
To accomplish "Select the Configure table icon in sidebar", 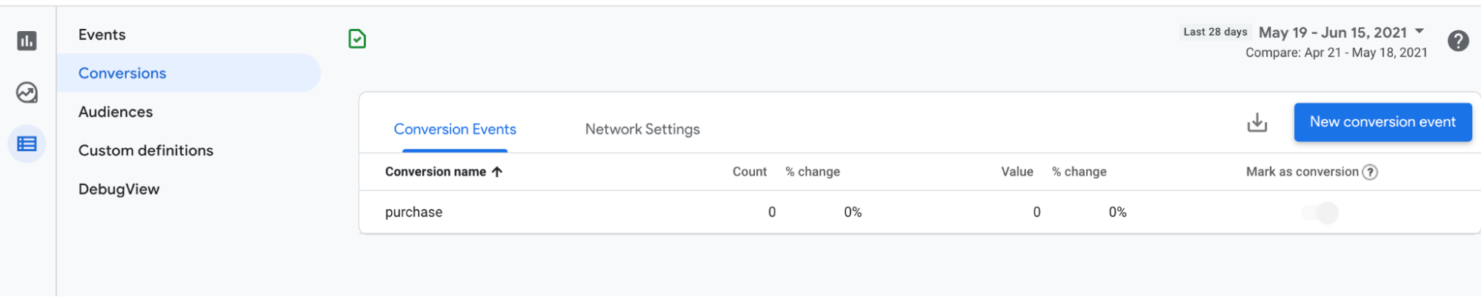I will pyautogui.click(x=27, y=144).
